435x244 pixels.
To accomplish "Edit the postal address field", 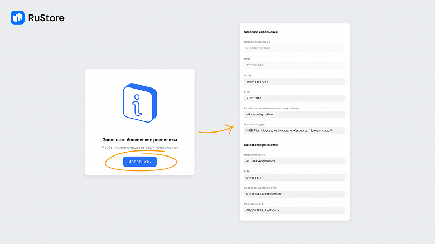I will coord(294,130).
